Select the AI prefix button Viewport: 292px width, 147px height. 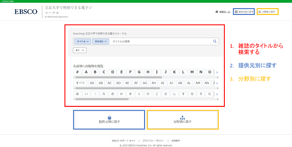163,83
